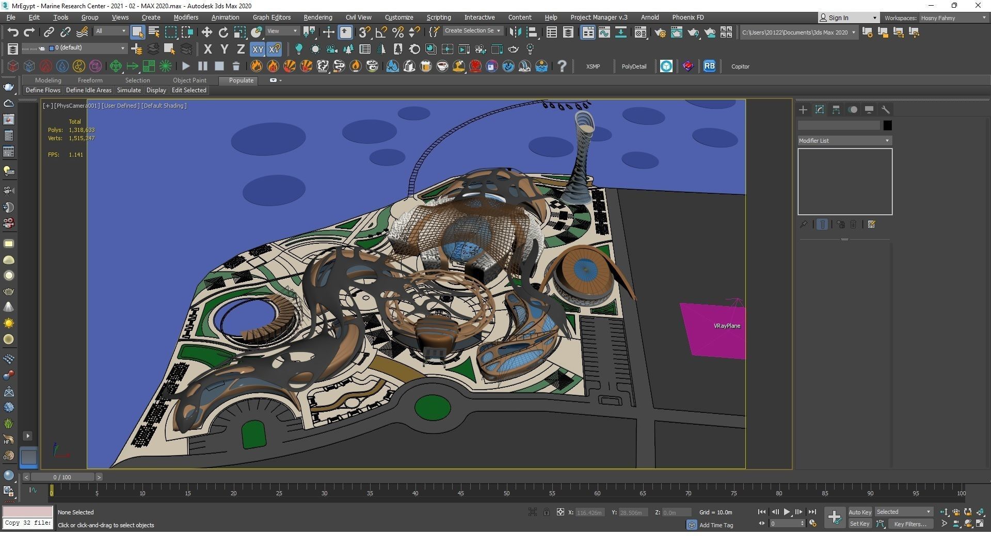
Task: Click the Set Keys large plus button
Action: pyautogui.click(x=834, y=517)
